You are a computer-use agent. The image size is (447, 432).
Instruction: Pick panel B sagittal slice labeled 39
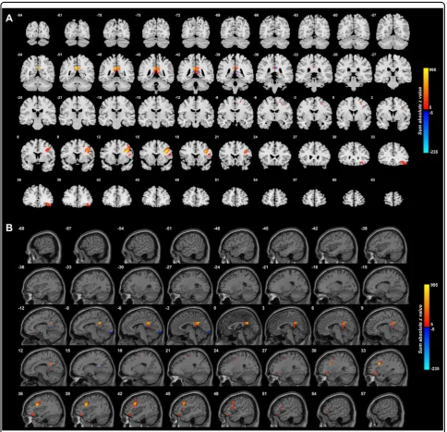click(x=91, y=409)
